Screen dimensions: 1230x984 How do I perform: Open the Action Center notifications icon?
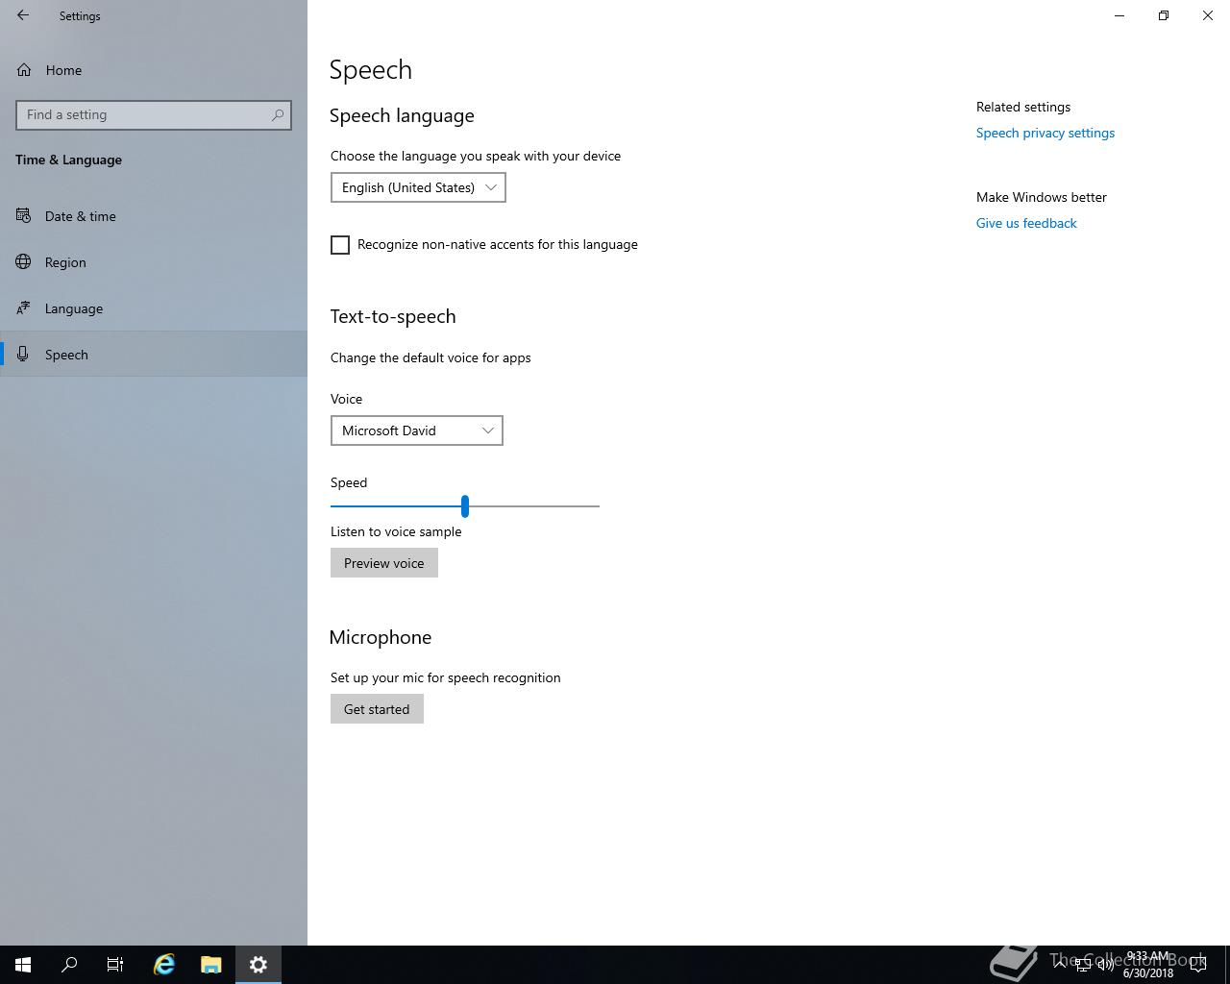[x=1198, y=965]
